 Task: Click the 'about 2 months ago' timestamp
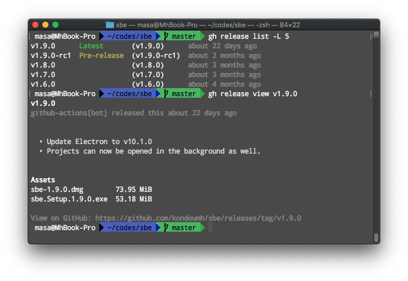[x=224, y=55]
